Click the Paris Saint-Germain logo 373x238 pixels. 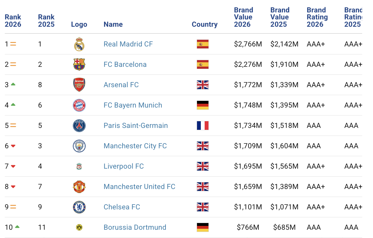79,126
